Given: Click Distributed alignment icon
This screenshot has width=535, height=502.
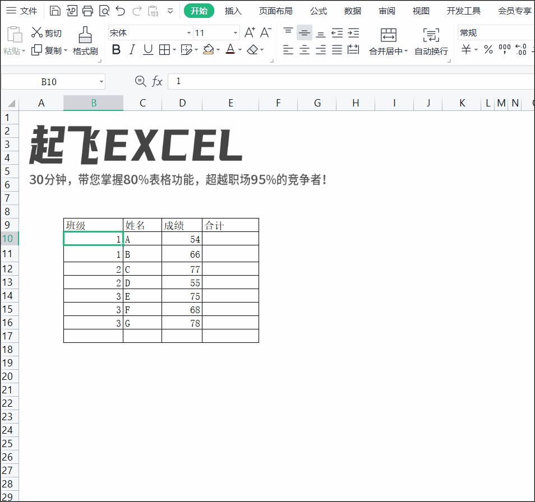Looking at the screenshot, I should 353,50.
